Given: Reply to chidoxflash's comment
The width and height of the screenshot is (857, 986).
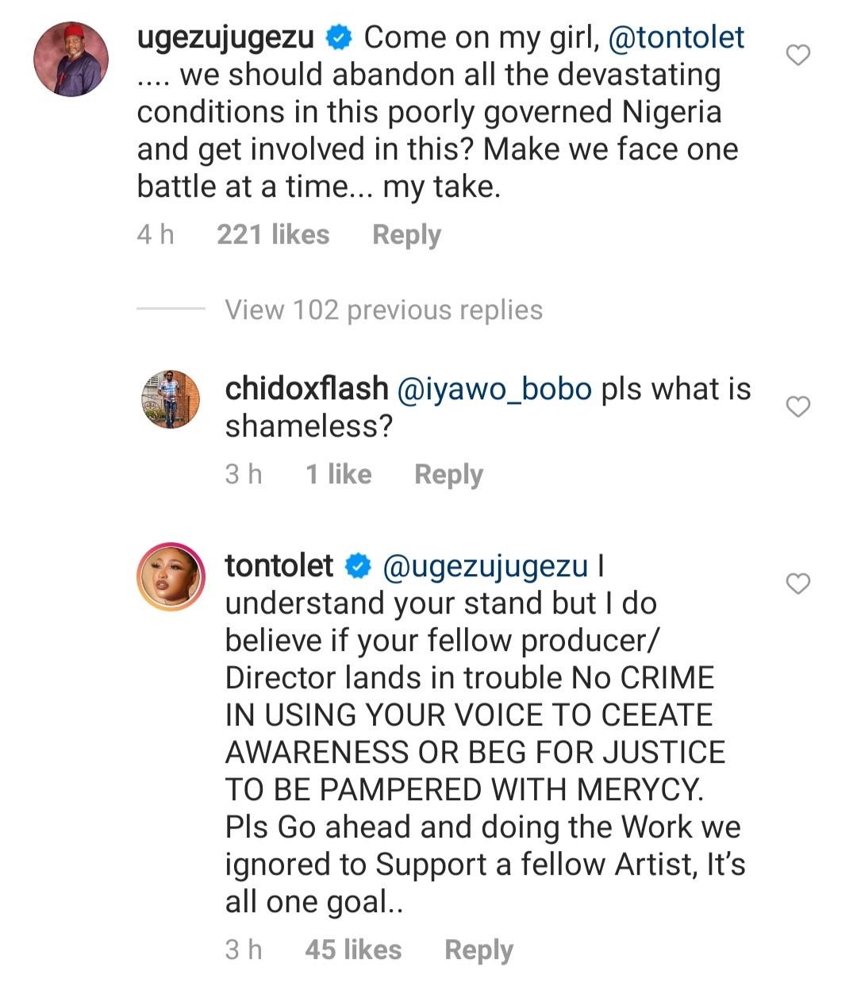Looking at the screenshot, I should point(448,473).
